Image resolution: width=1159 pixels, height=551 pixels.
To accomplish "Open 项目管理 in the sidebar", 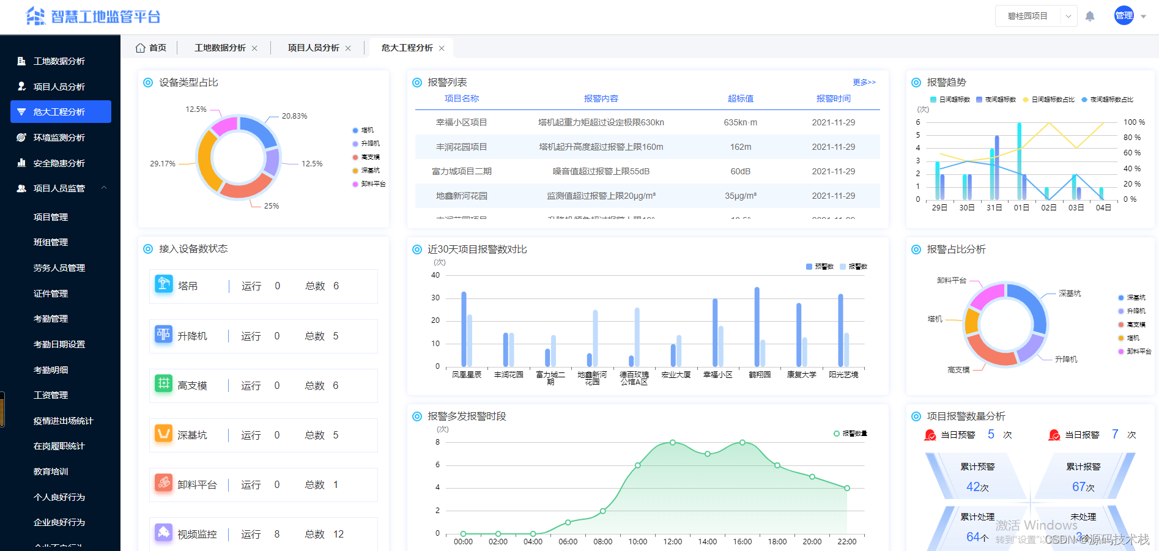I will tap(51, 217).
